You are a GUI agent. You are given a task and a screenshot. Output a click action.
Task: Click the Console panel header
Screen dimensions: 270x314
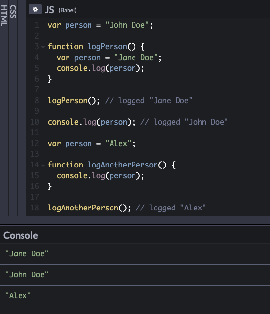point(21,235)
